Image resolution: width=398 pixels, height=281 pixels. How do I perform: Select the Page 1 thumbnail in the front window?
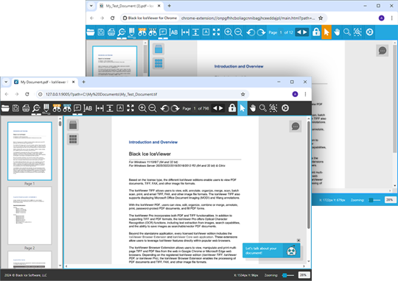click(x=29, y=152)
